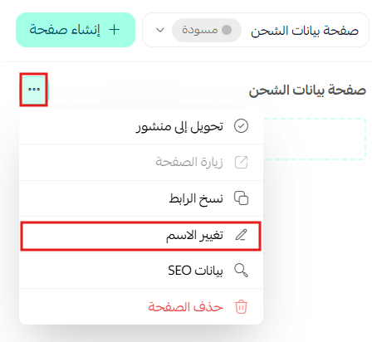Click the إنشاء صفحة create page button
This screenshot has height=342, width=372.
pyautogui.click(x=76, y=30)
